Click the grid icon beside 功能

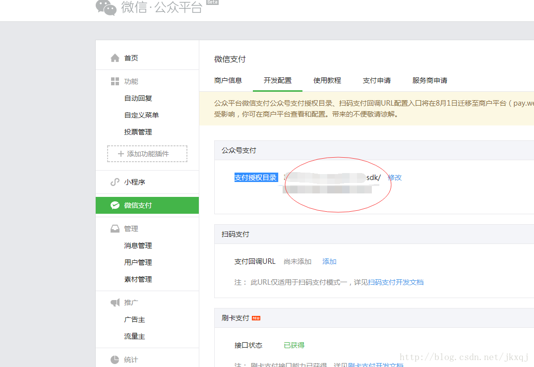tap(115, 81)
